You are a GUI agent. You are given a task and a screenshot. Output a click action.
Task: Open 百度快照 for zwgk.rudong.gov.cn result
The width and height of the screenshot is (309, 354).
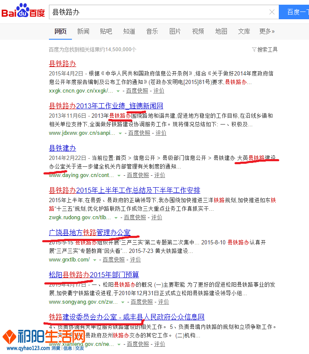click(x=135, y=218)
